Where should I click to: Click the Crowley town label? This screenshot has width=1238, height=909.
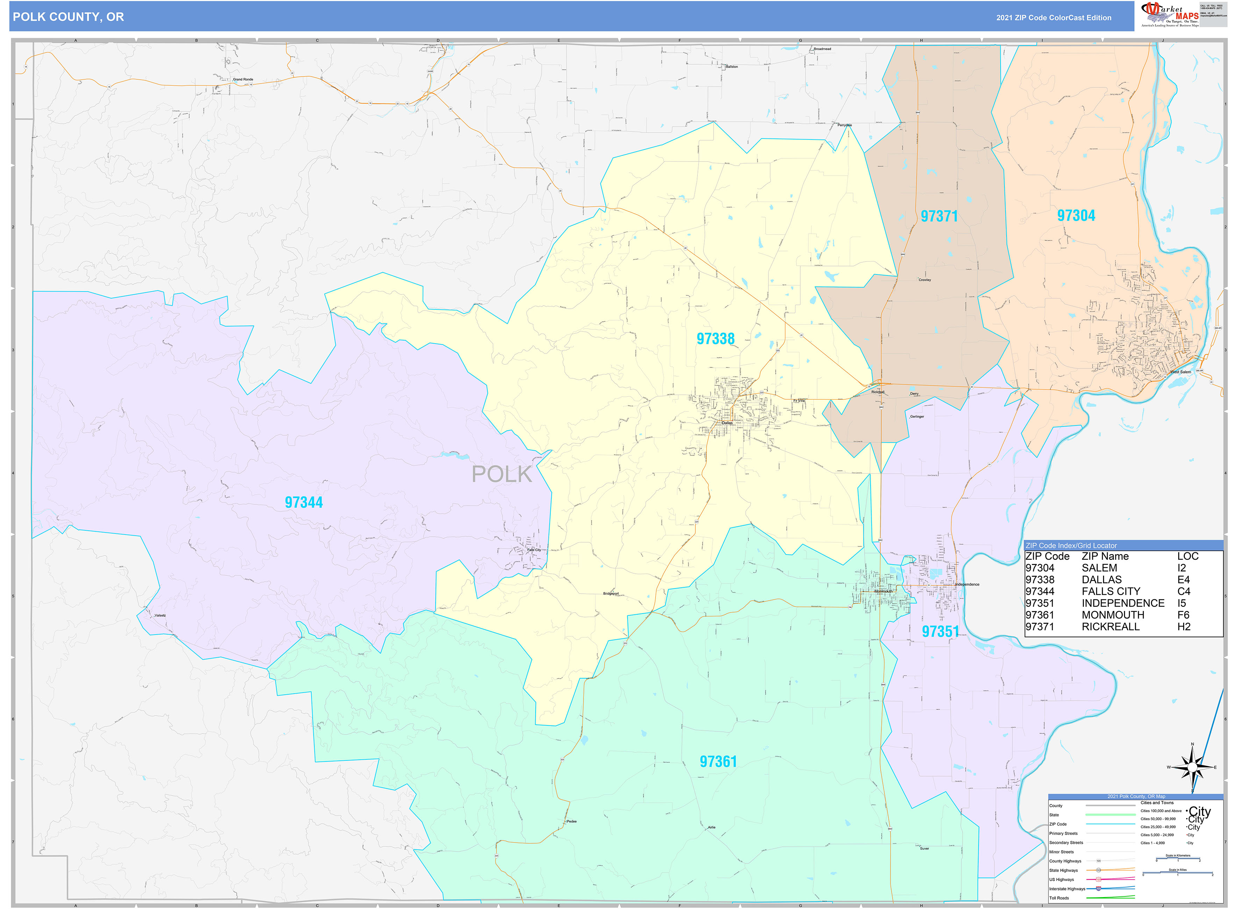click(x=925, y=280)
